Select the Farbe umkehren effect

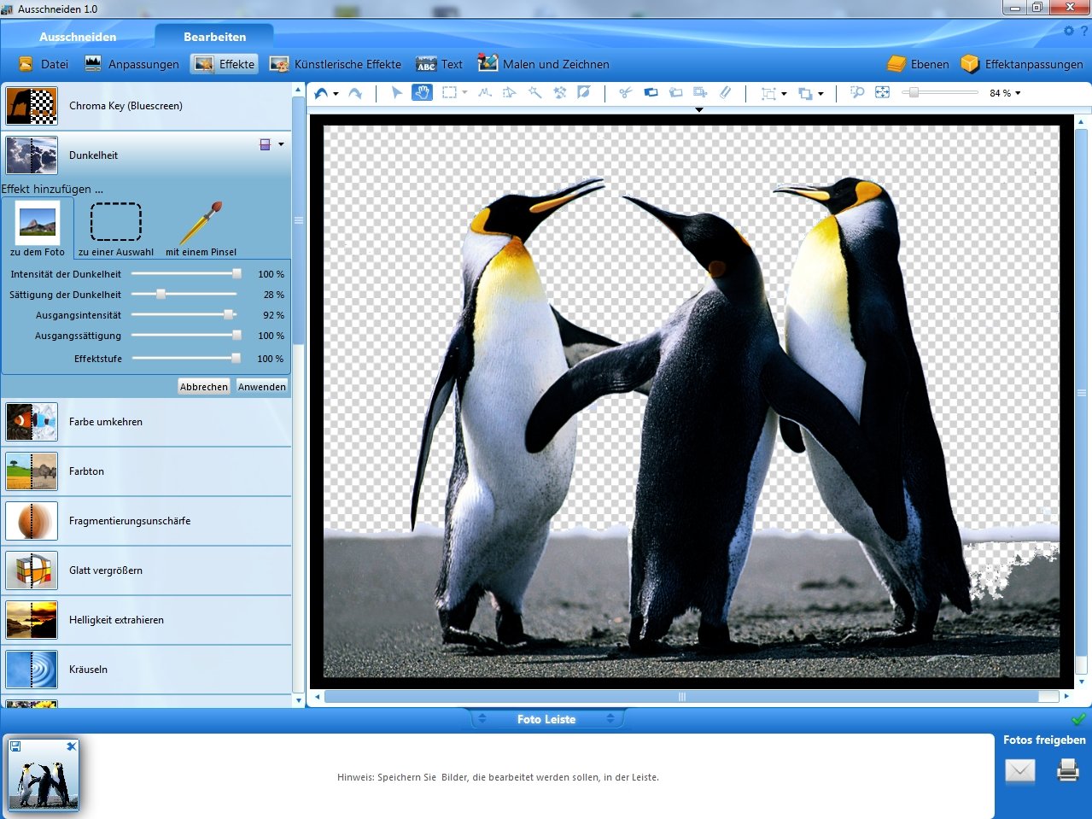coord(147,422)
